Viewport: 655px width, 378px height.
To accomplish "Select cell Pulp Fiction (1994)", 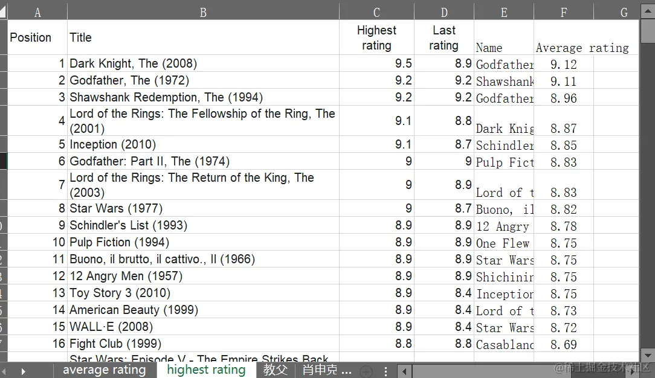I will pos(203,242).
